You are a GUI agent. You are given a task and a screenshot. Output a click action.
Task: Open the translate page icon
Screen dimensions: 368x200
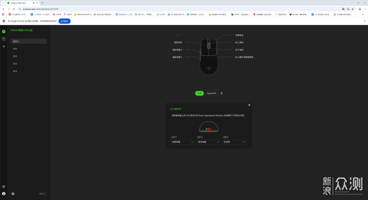pos(343,9)
